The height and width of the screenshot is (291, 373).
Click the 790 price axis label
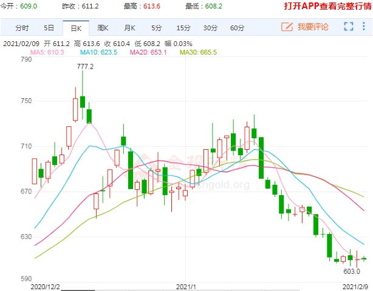pos(26,59)
